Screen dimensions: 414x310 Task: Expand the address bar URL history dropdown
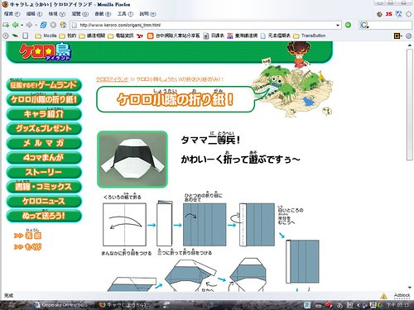click(338, 26)
